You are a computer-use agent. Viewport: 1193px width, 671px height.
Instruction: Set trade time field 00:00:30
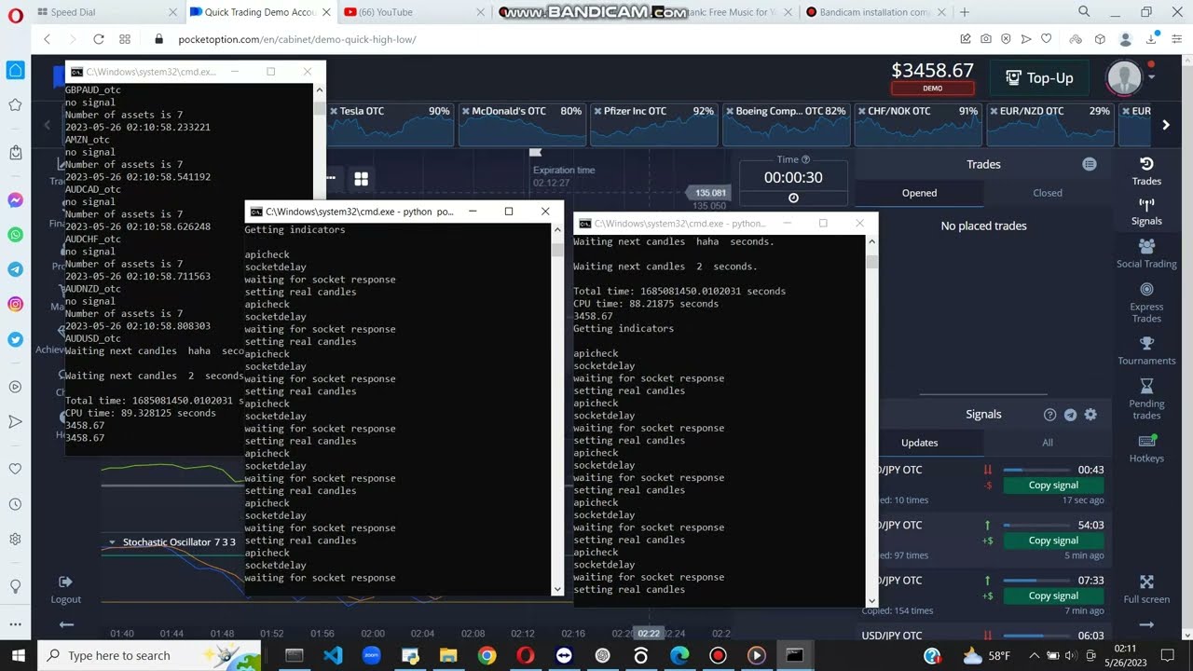793,177
